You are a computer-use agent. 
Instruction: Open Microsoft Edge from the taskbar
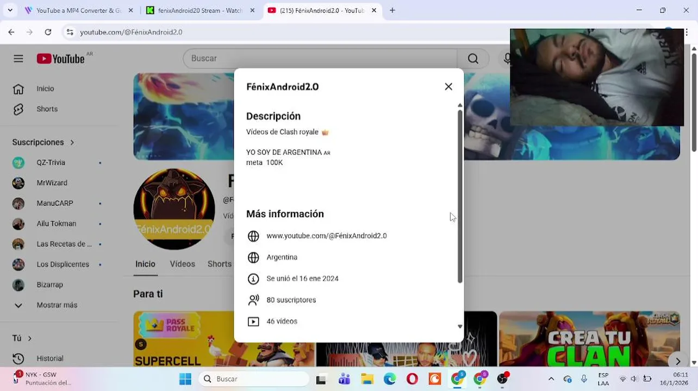pyautogui.click(x=390, y=379)
